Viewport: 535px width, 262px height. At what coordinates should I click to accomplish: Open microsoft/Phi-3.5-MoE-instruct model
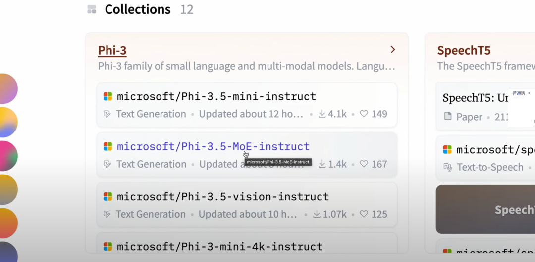click(213, 146)
